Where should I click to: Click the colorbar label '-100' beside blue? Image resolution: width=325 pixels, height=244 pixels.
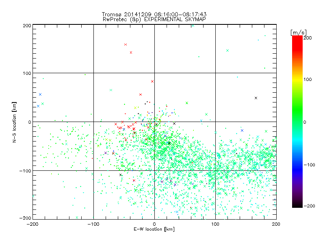click(x=309, y=165)
